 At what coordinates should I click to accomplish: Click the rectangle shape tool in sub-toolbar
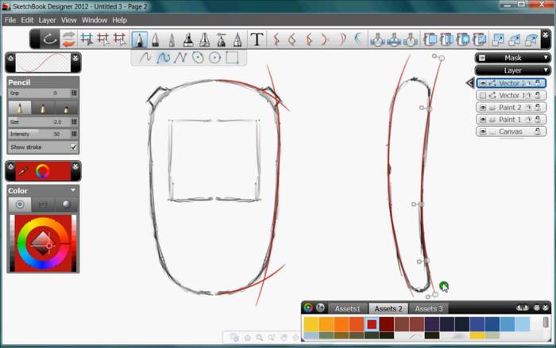point(231,57)
